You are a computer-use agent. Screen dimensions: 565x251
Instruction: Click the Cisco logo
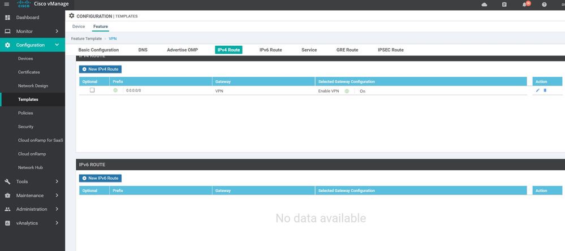(24, 5)
